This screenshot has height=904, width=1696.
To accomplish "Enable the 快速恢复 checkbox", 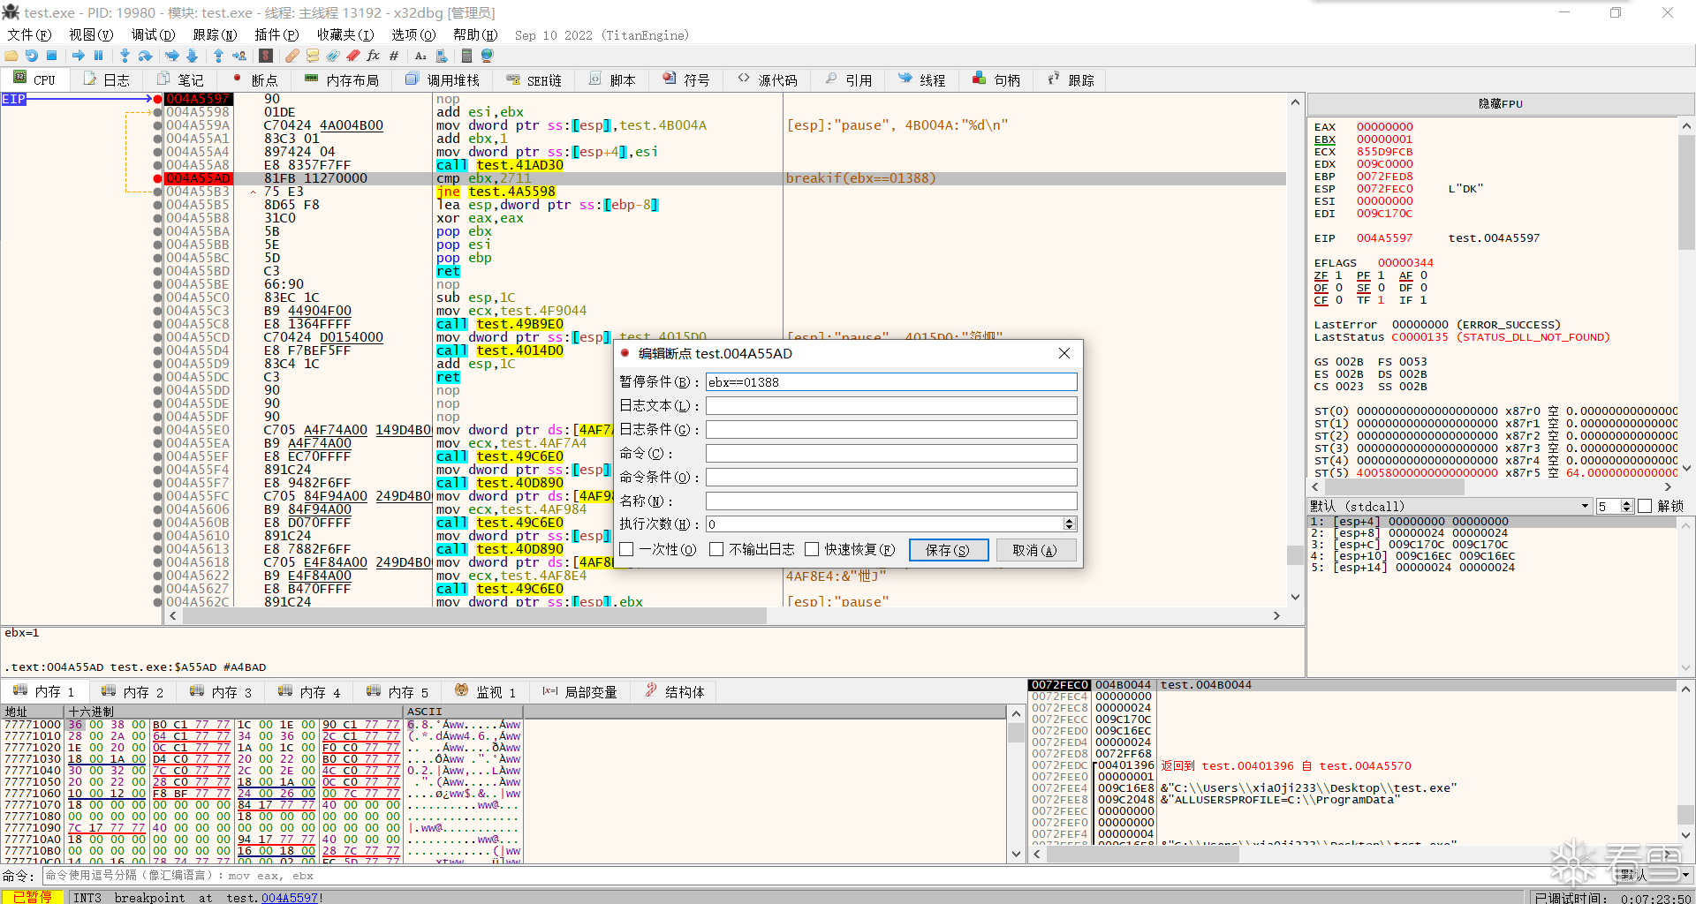I will 812,549.
